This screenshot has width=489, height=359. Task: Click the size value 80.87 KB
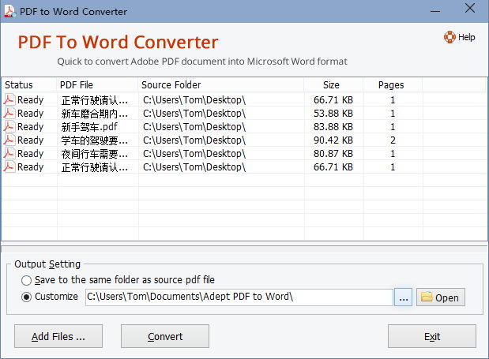[333, 154]
